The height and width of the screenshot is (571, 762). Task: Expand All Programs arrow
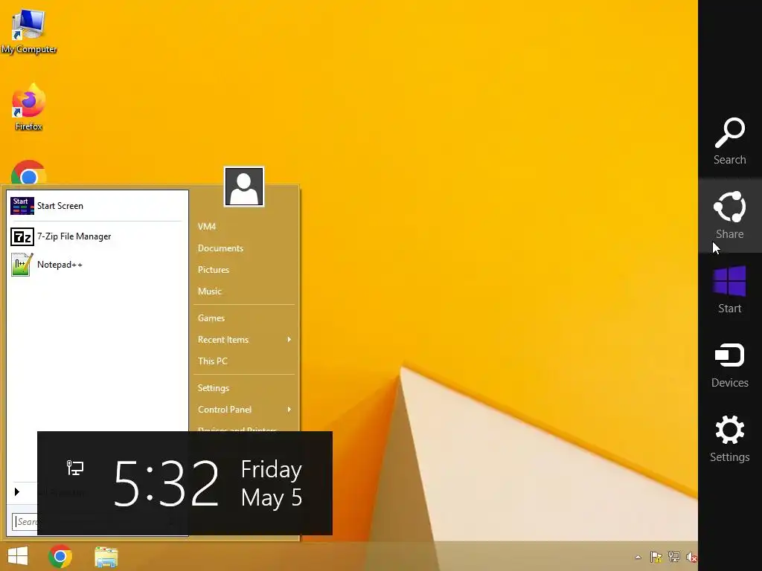tap(17, 492)
